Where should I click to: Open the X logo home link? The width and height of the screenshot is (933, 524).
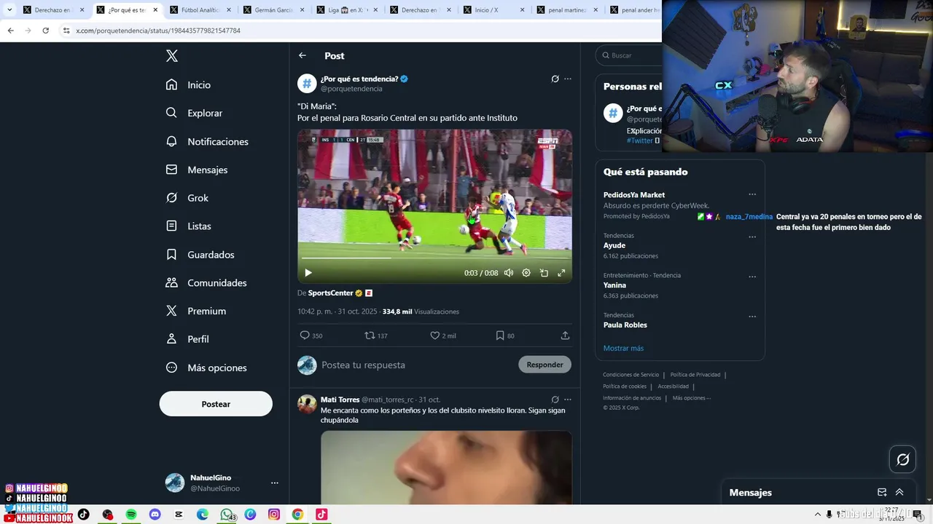(172, 56)
